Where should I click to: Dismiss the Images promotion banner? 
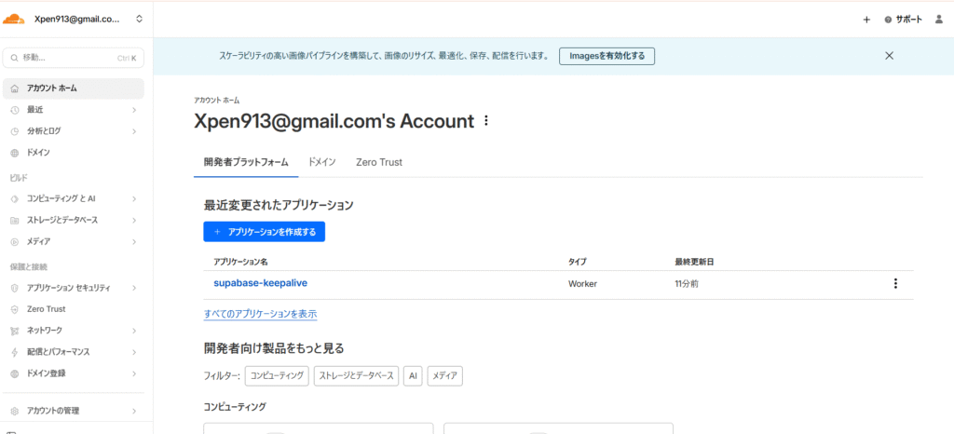coord(889,56)
